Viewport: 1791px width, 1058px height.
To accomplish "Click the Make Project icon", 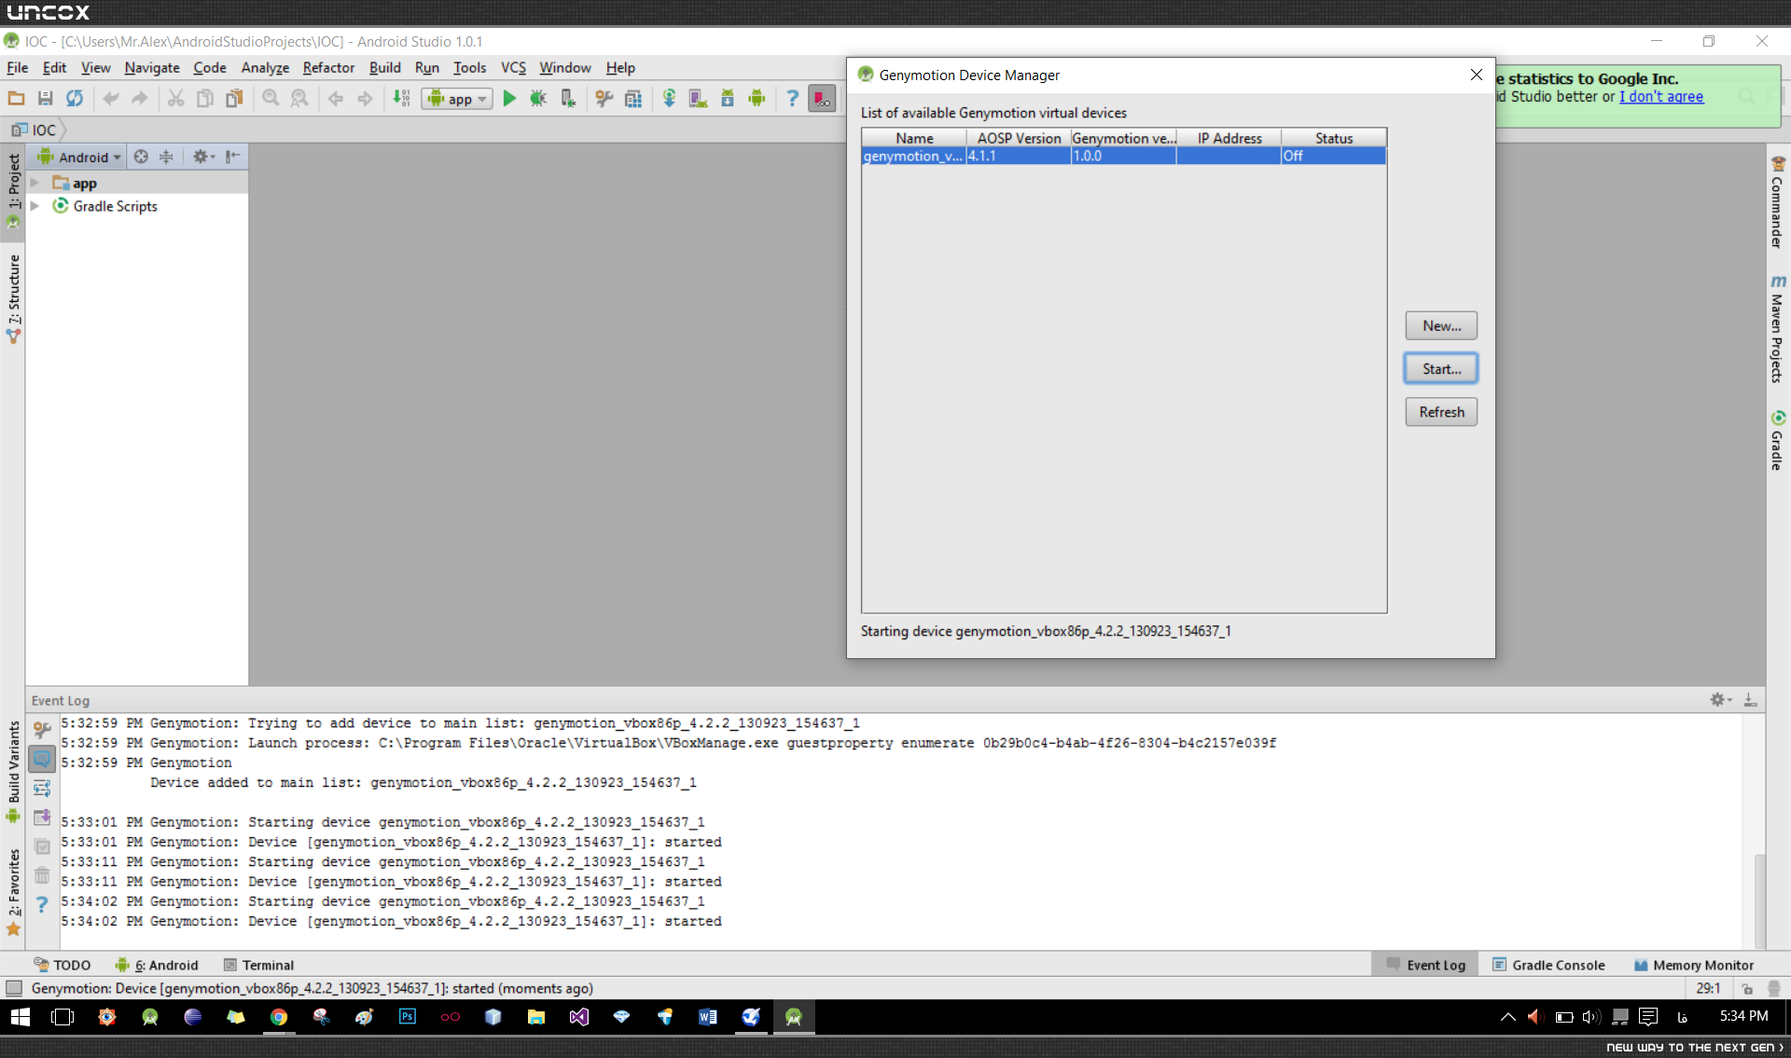I will tap(401, 98).
